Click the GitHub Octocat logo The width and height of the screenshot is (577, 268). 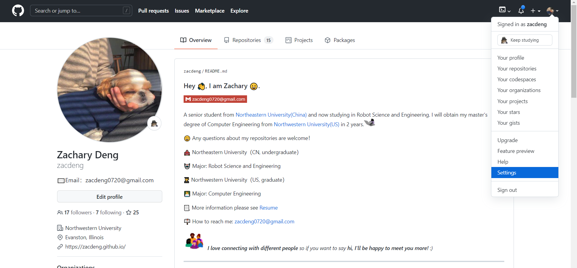pyautogui.click(x=18, y=11)
